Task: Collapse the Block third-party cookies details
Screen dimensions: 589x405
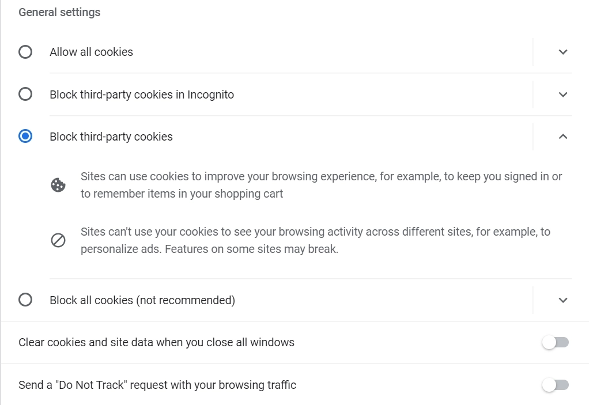Action: [x=563, y=137]
